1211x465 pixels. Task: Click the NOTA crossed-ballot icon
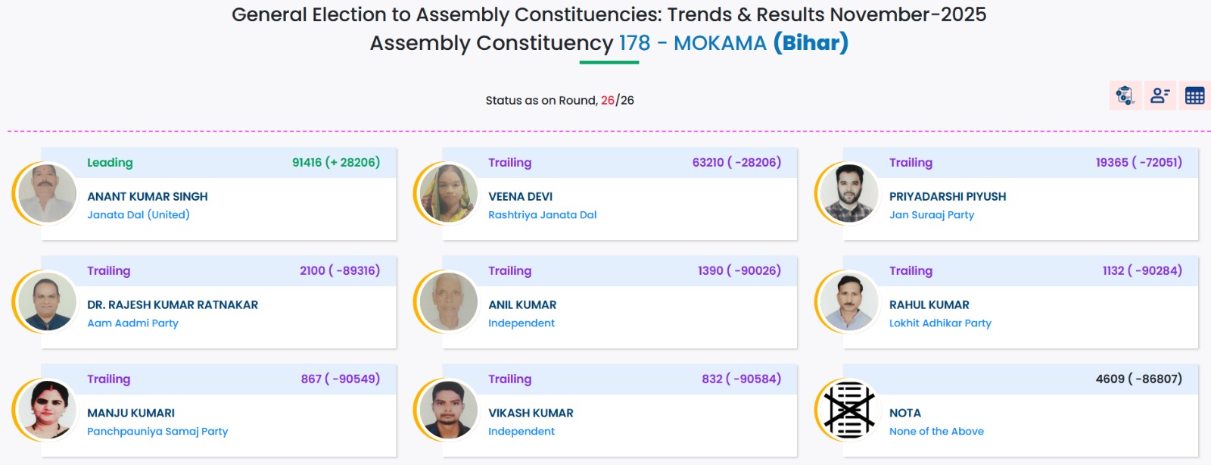(x=849, y=410)
